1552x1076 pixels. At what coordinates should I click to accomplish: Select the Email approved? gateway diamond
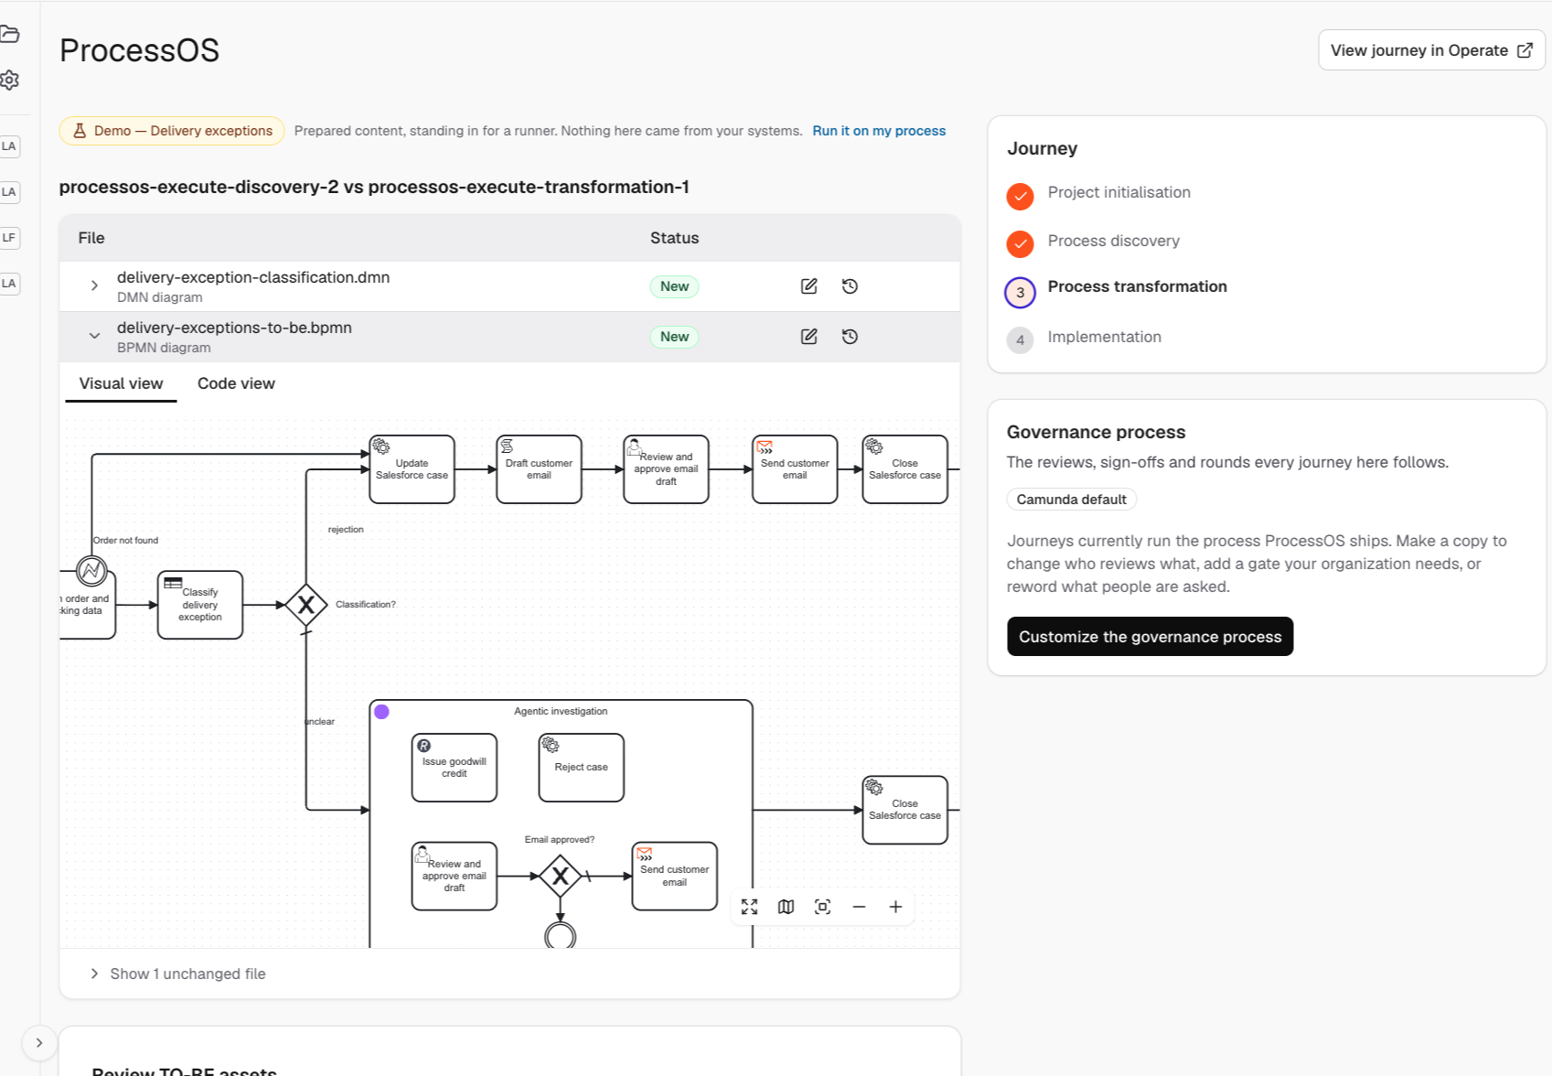pos(561,877)
